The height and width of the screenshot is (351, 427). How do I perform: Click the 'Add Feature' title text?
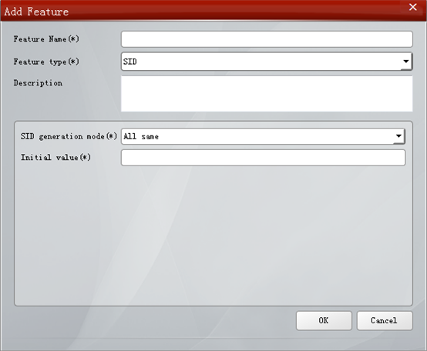coord(36,12)
